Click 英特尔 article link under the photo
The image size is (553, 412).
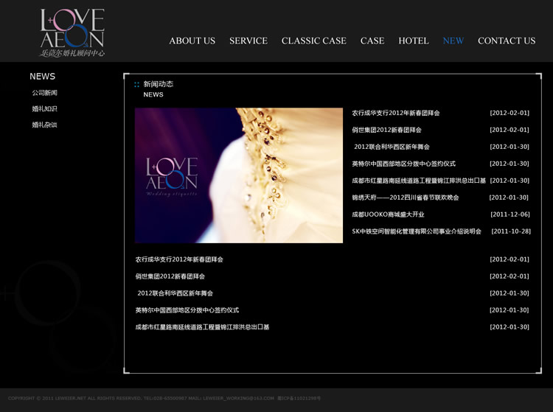pyautogui.click(x=187, y=310)
